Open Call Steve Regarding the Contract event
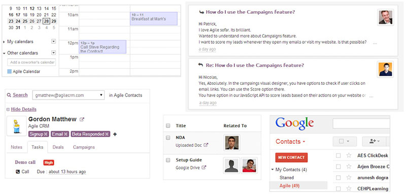Screen dimensions: 406x194 point(103,47)
